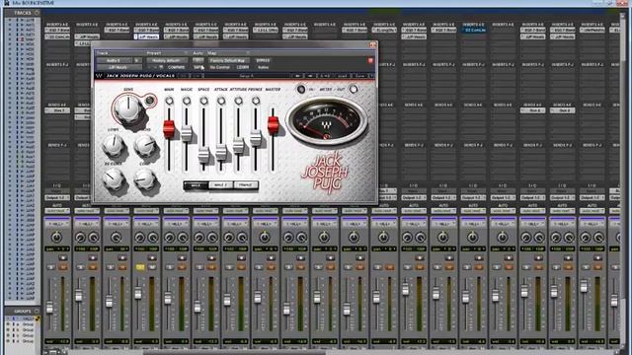Click the COMP knob in the plugin
632x355 pixels.
tap(144, 178)
